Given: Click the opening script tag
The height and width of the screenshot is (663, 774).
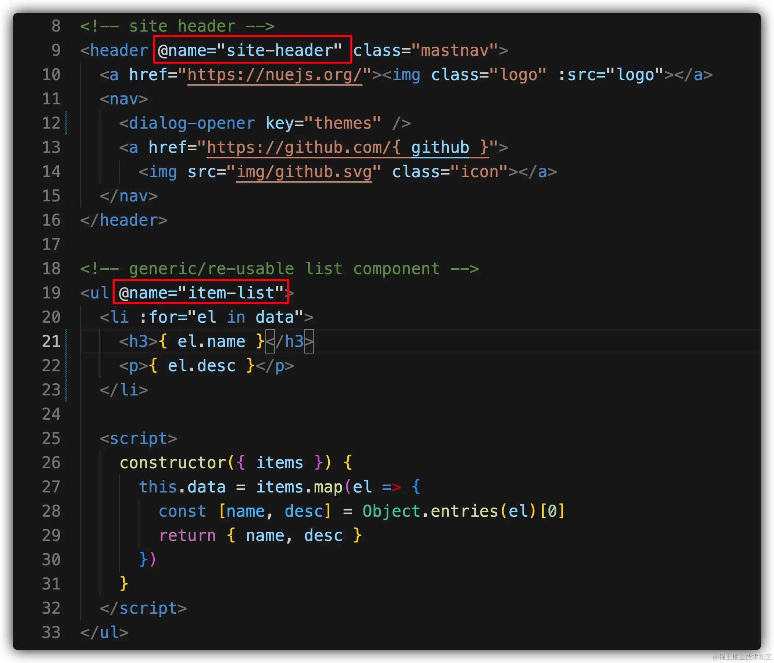Looking at the screenshot, I should 138,438.
